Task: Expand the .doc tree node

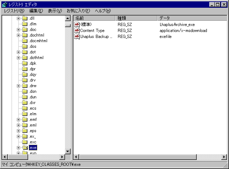Action: [x=18, y=30]
